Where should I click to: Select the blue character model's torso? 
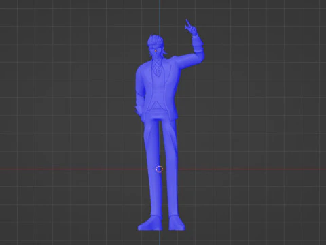(x=157, y=88)
